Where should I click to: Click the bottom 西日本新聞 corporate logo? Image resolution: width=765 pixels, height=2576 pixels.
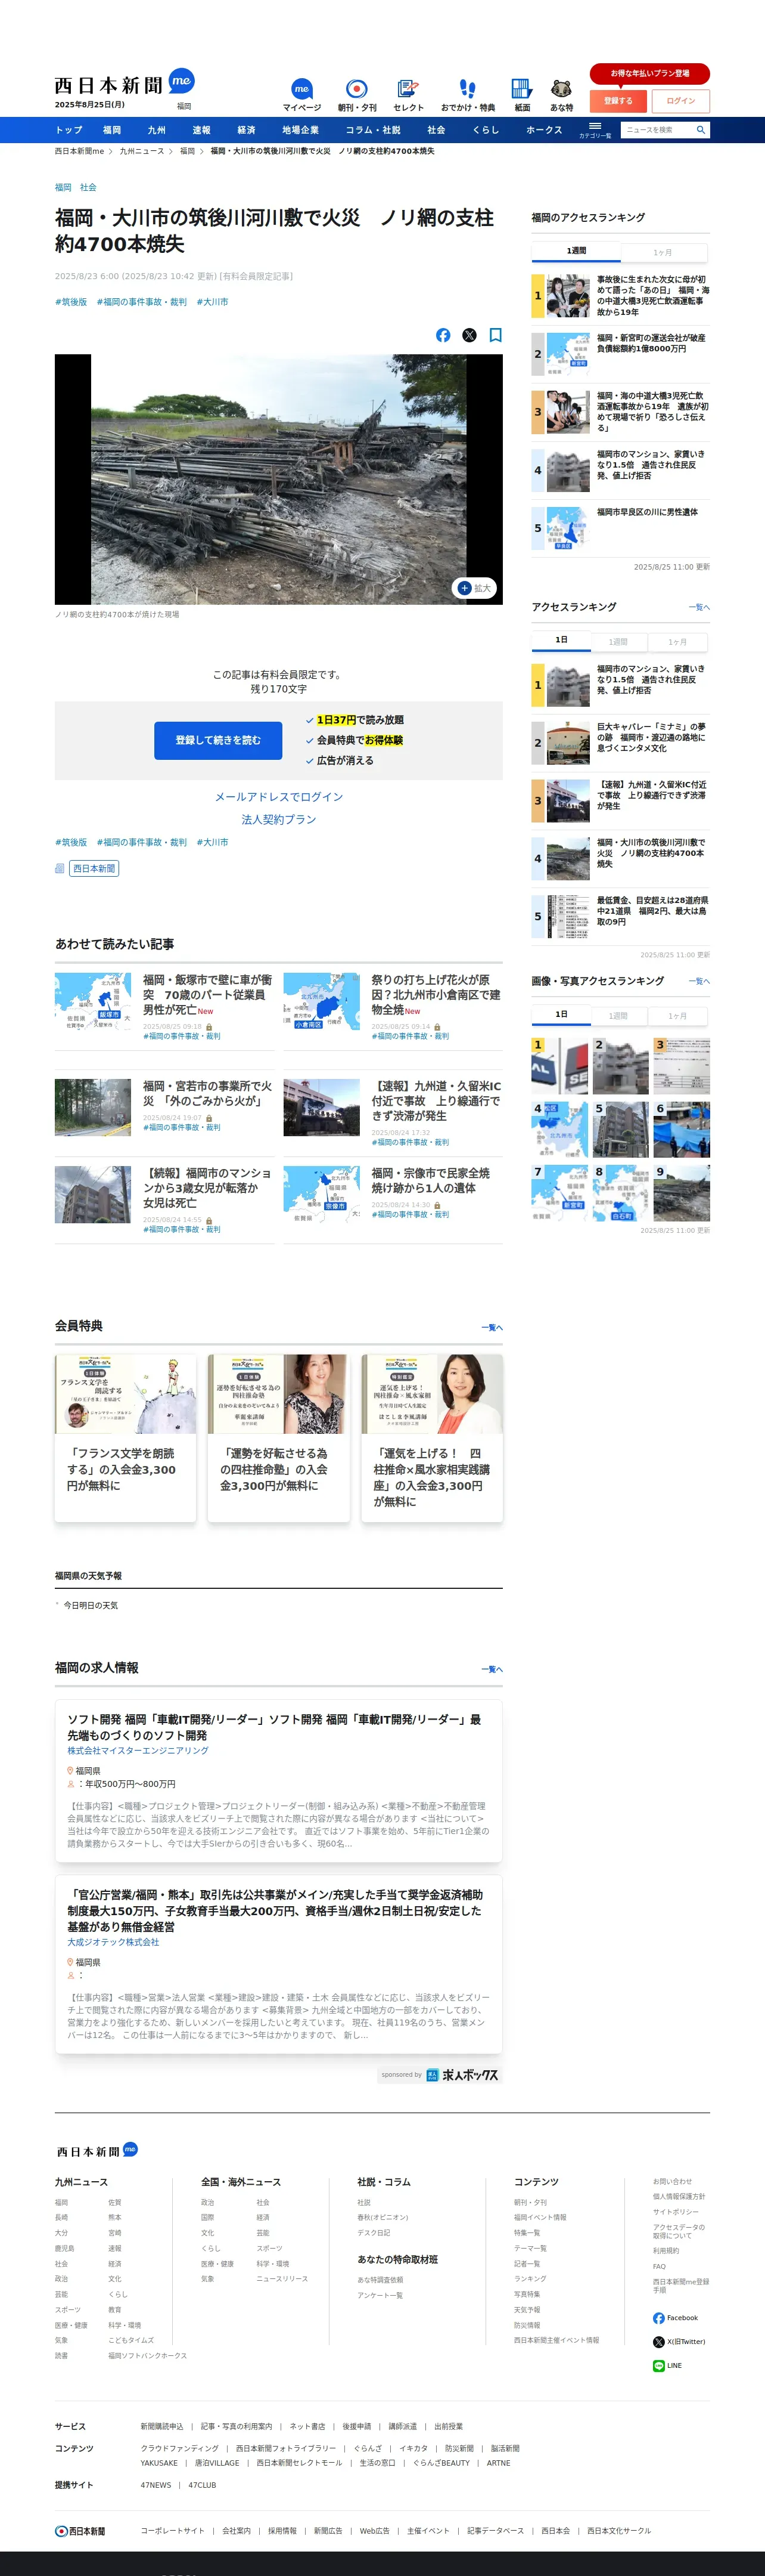pos(80,2530)
